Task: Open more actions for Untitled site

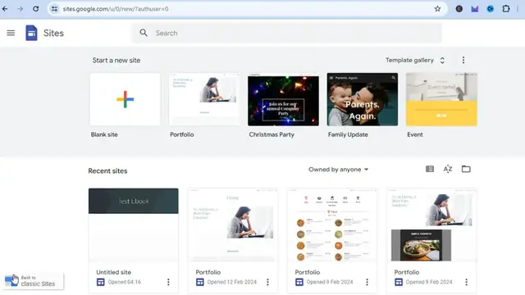Action: (x=168, y=282)
